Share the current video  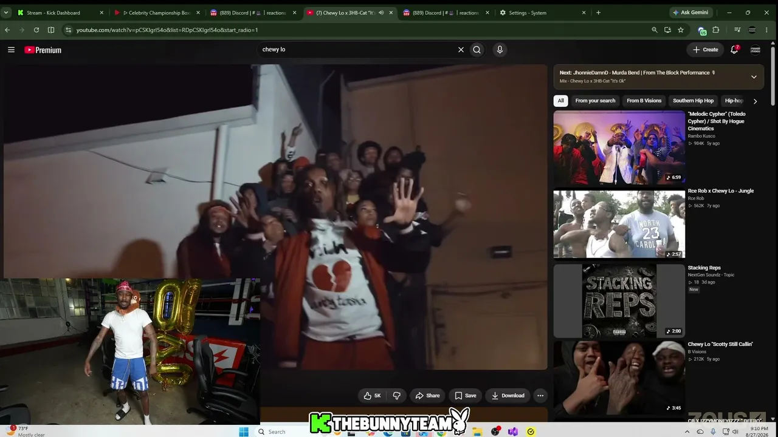[427, 396]
